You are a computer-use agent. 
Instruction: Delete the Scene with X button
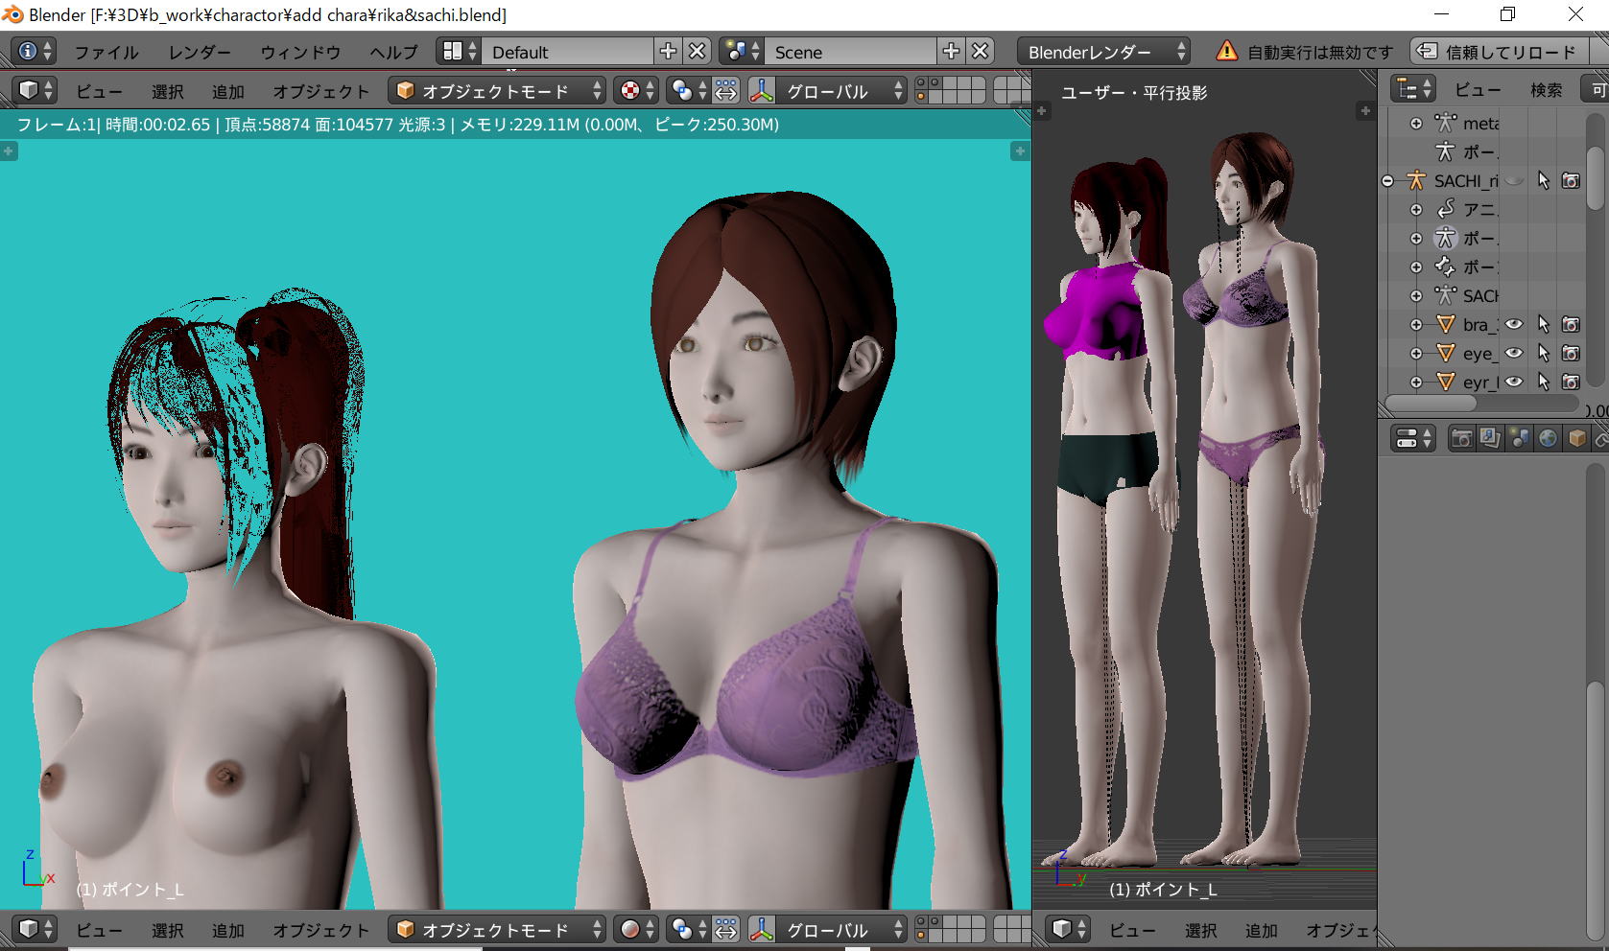(980, 52)
